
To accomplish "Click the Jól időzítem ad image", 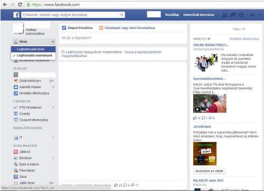I will click(x=205, y=154).
